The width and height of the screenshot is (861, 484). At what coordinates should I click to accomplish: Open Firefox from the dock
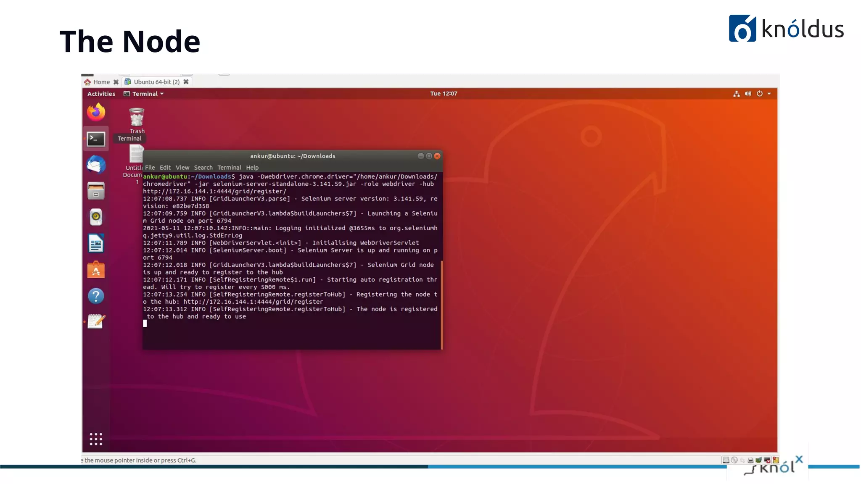[96, 112]
